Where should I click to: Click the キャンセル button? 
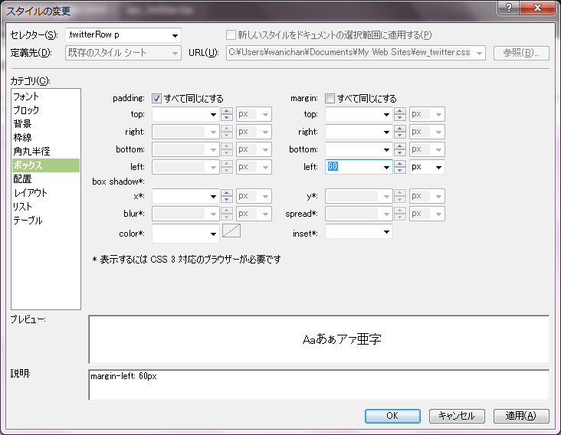pyautogui.click(x=457, y=416)
